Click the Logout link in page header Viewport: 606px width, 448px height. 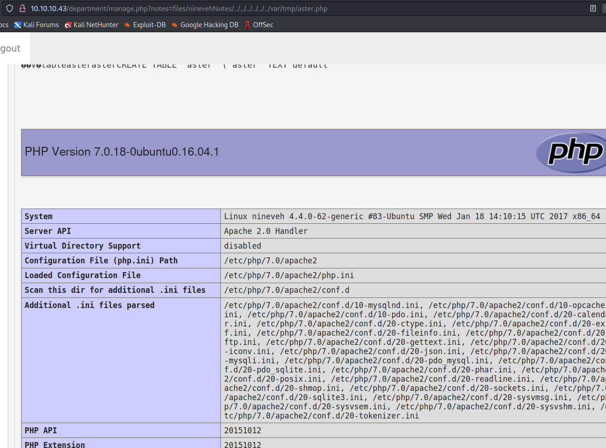tap(10, 48)
